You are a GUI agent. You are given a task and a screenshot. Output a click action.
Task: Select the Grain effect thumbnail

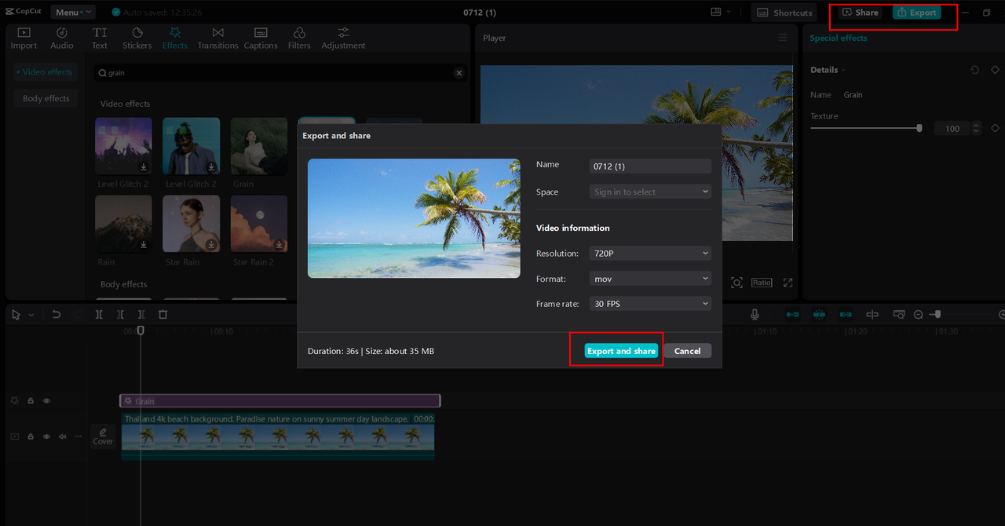click(259, 146)
